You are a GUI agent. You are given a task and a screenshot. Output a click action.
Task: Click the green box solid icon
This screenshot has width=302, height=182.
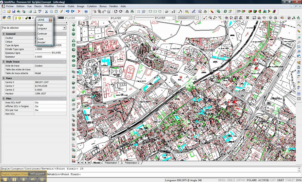coord(73,34)
